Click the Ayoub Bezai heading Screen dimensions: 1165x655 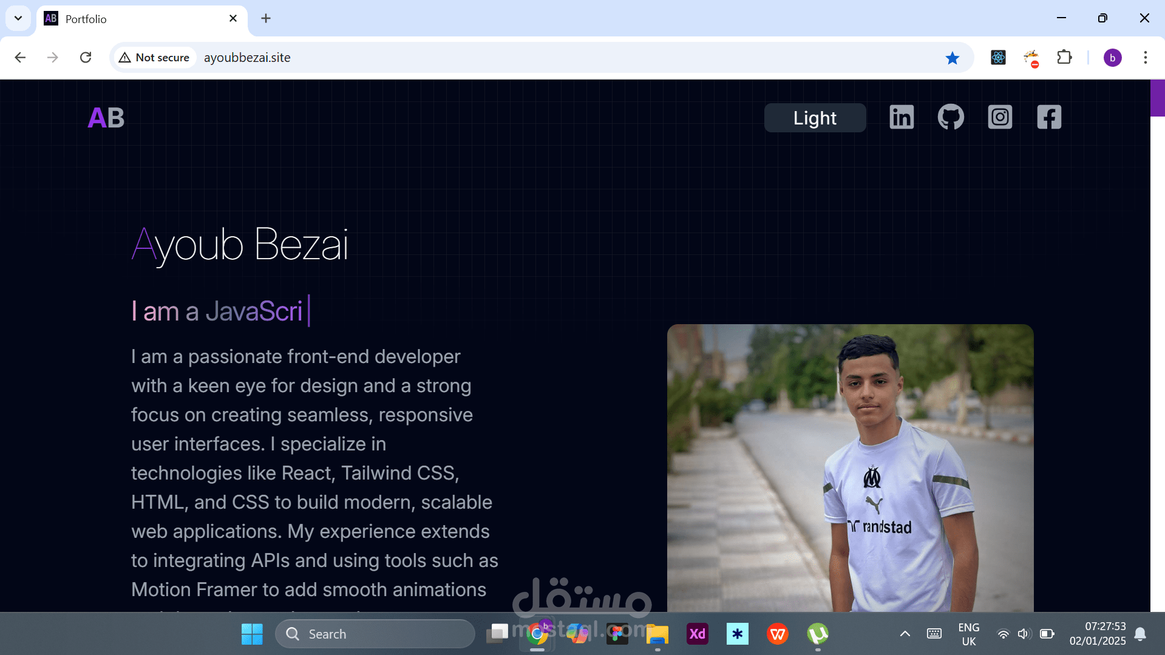(x=240, y=245)
